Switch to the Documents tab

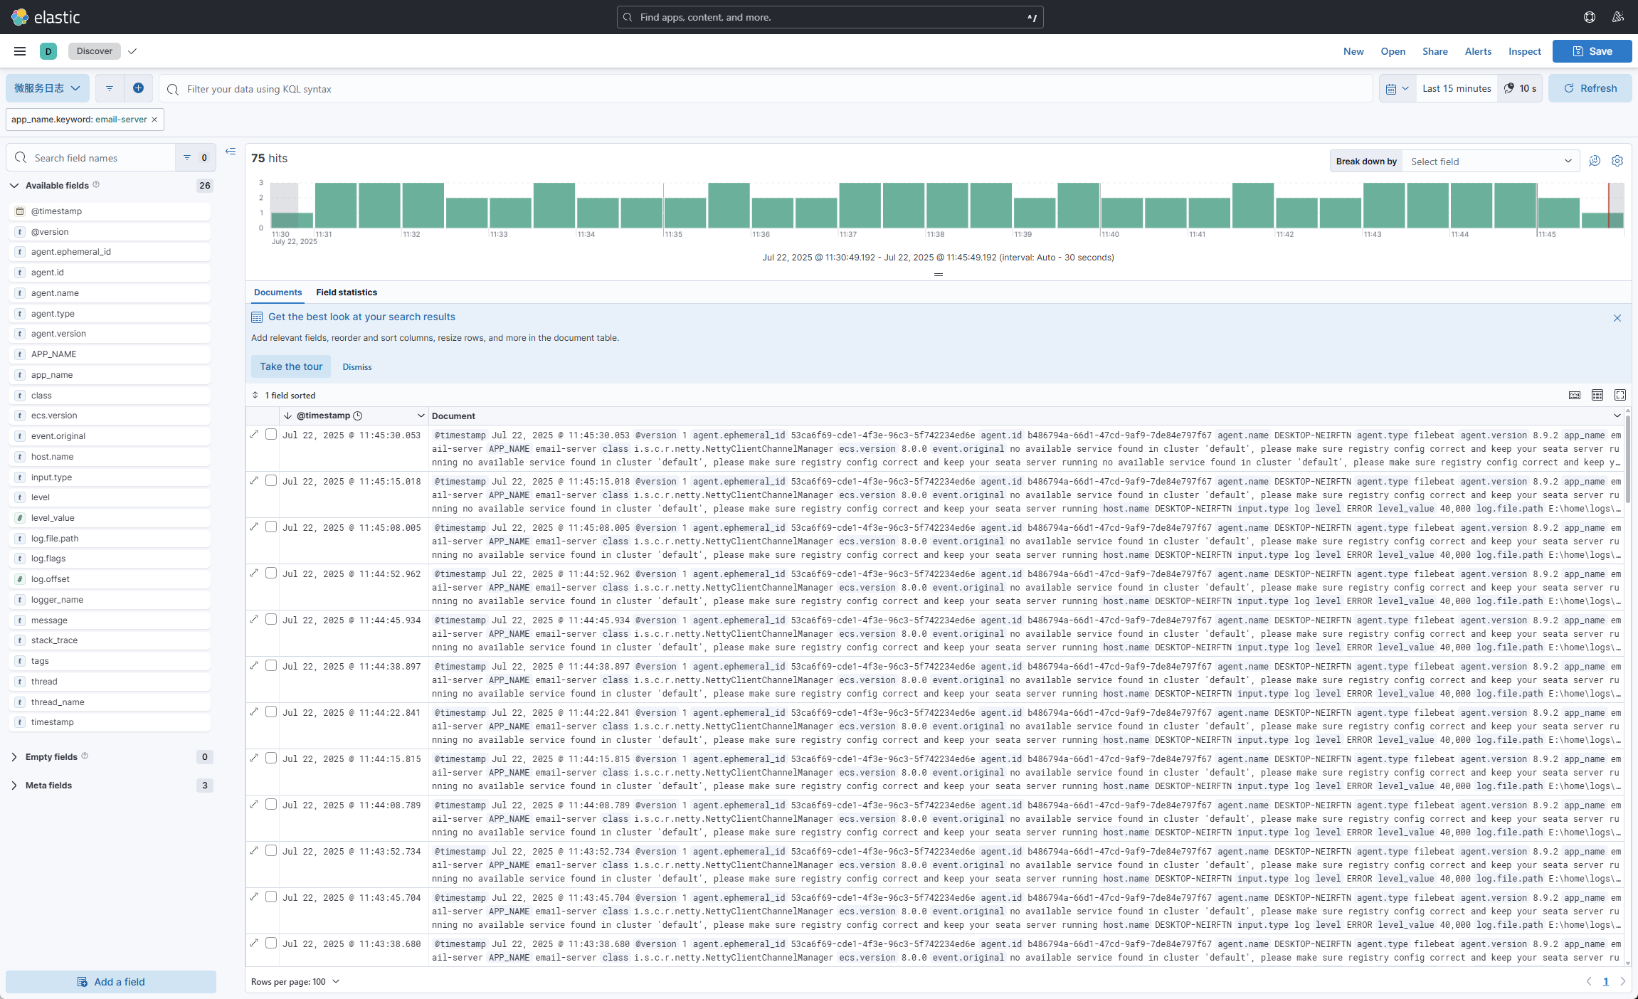coord(278,292)
